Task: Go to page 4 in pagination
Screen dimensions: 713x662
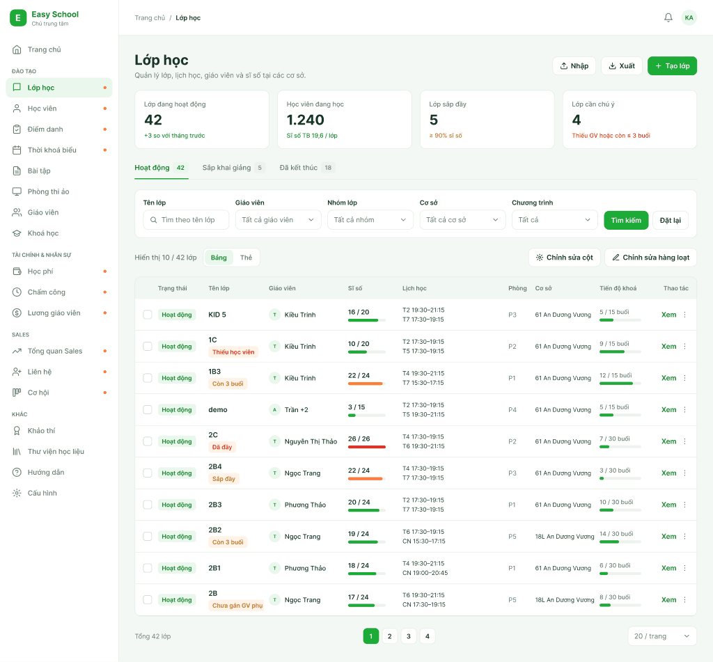Action: tap(428, 636)
